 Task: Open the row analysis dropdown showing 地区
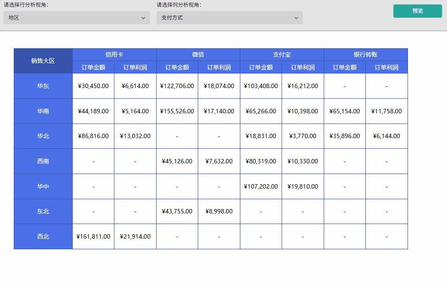point(76,18)
